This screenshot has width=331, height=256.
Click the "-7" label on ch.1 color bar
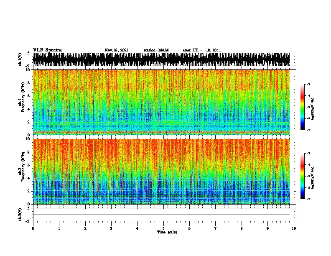pyautogui.click(x=308, y=130)
